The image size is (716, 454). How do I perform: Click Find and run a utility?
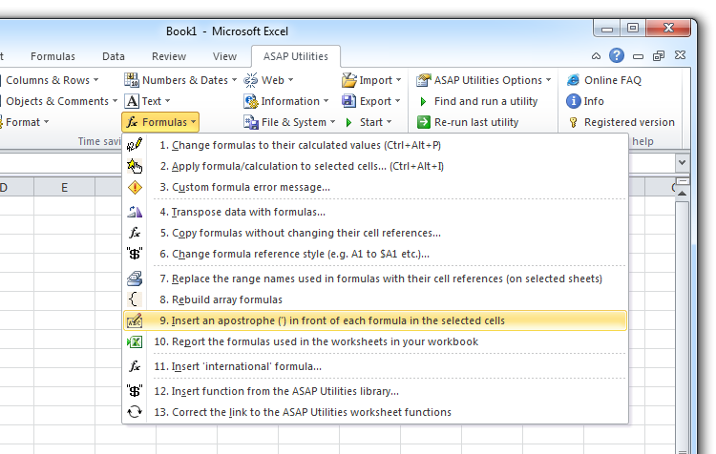pos(485,101)
